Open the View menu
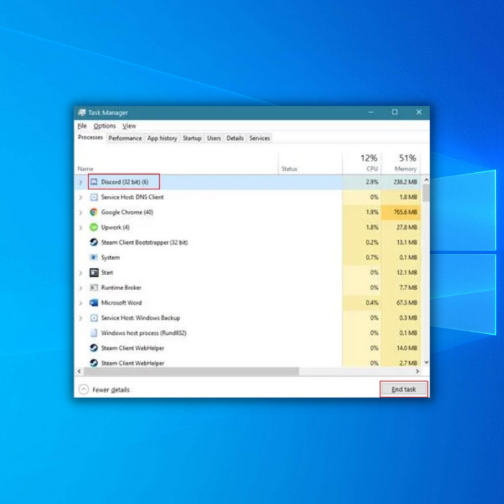This screenshot has height=504, width=504. pyautogui.click(x=129, y=126)
